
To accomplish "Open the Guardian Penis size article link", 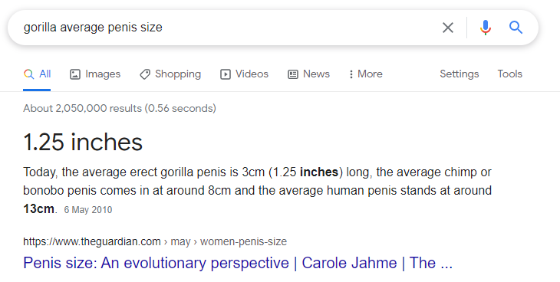I will pyautogui.click(x=238, y=263).
